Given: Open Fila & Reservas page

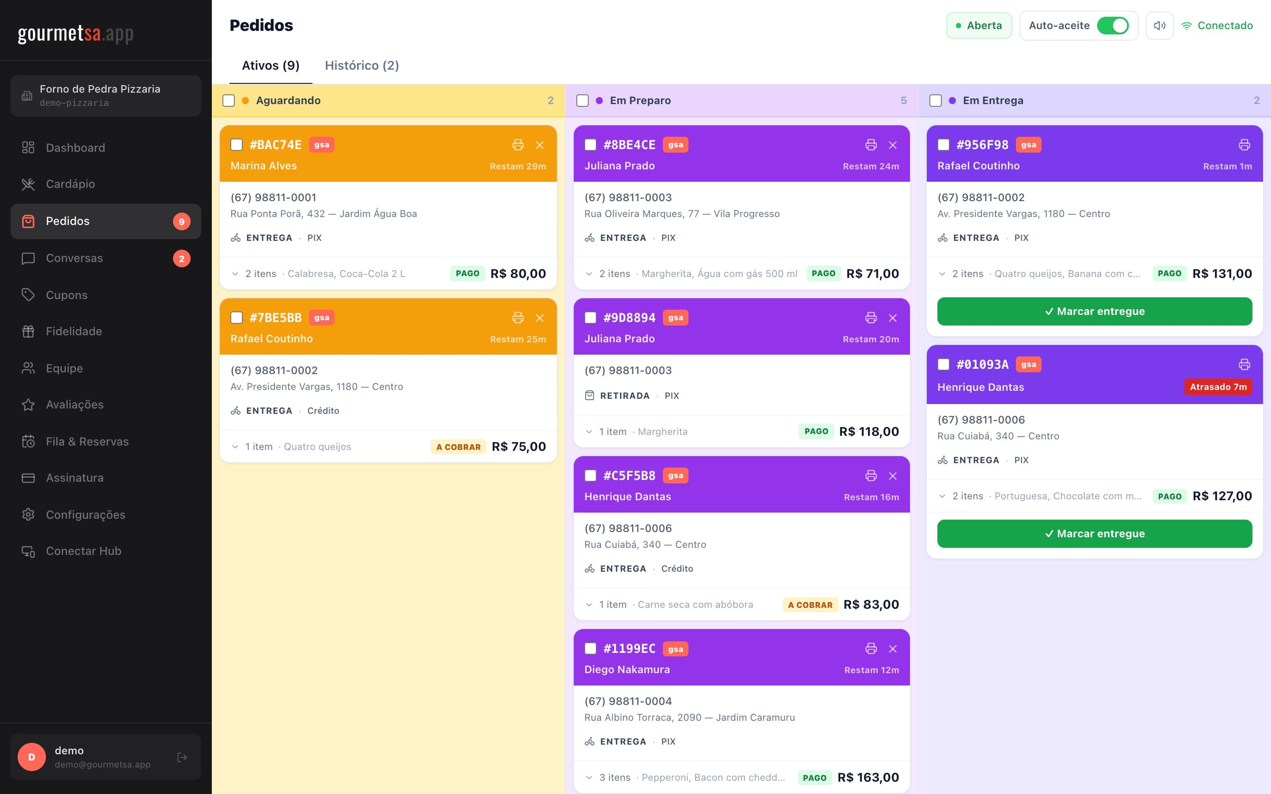Looking at the screenshot, I should pyautogui.click(x=105, y=442).
